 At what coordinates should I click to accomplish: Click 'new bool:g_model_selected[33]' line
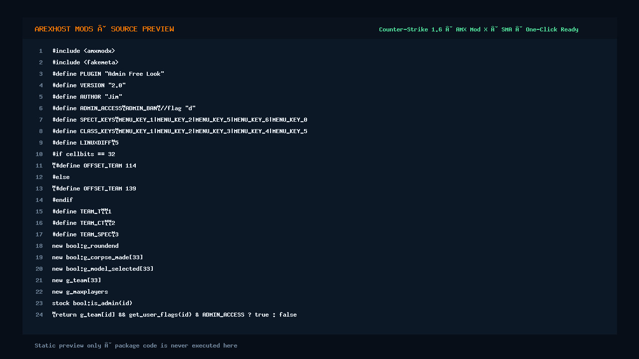(x=103, y=269)
